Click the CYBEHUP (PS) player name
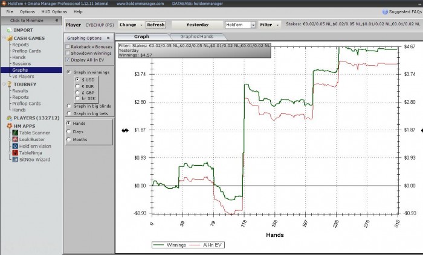 (100, 25)
